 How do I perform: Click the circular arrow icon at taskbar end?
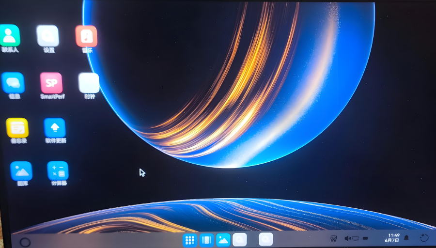424,238
